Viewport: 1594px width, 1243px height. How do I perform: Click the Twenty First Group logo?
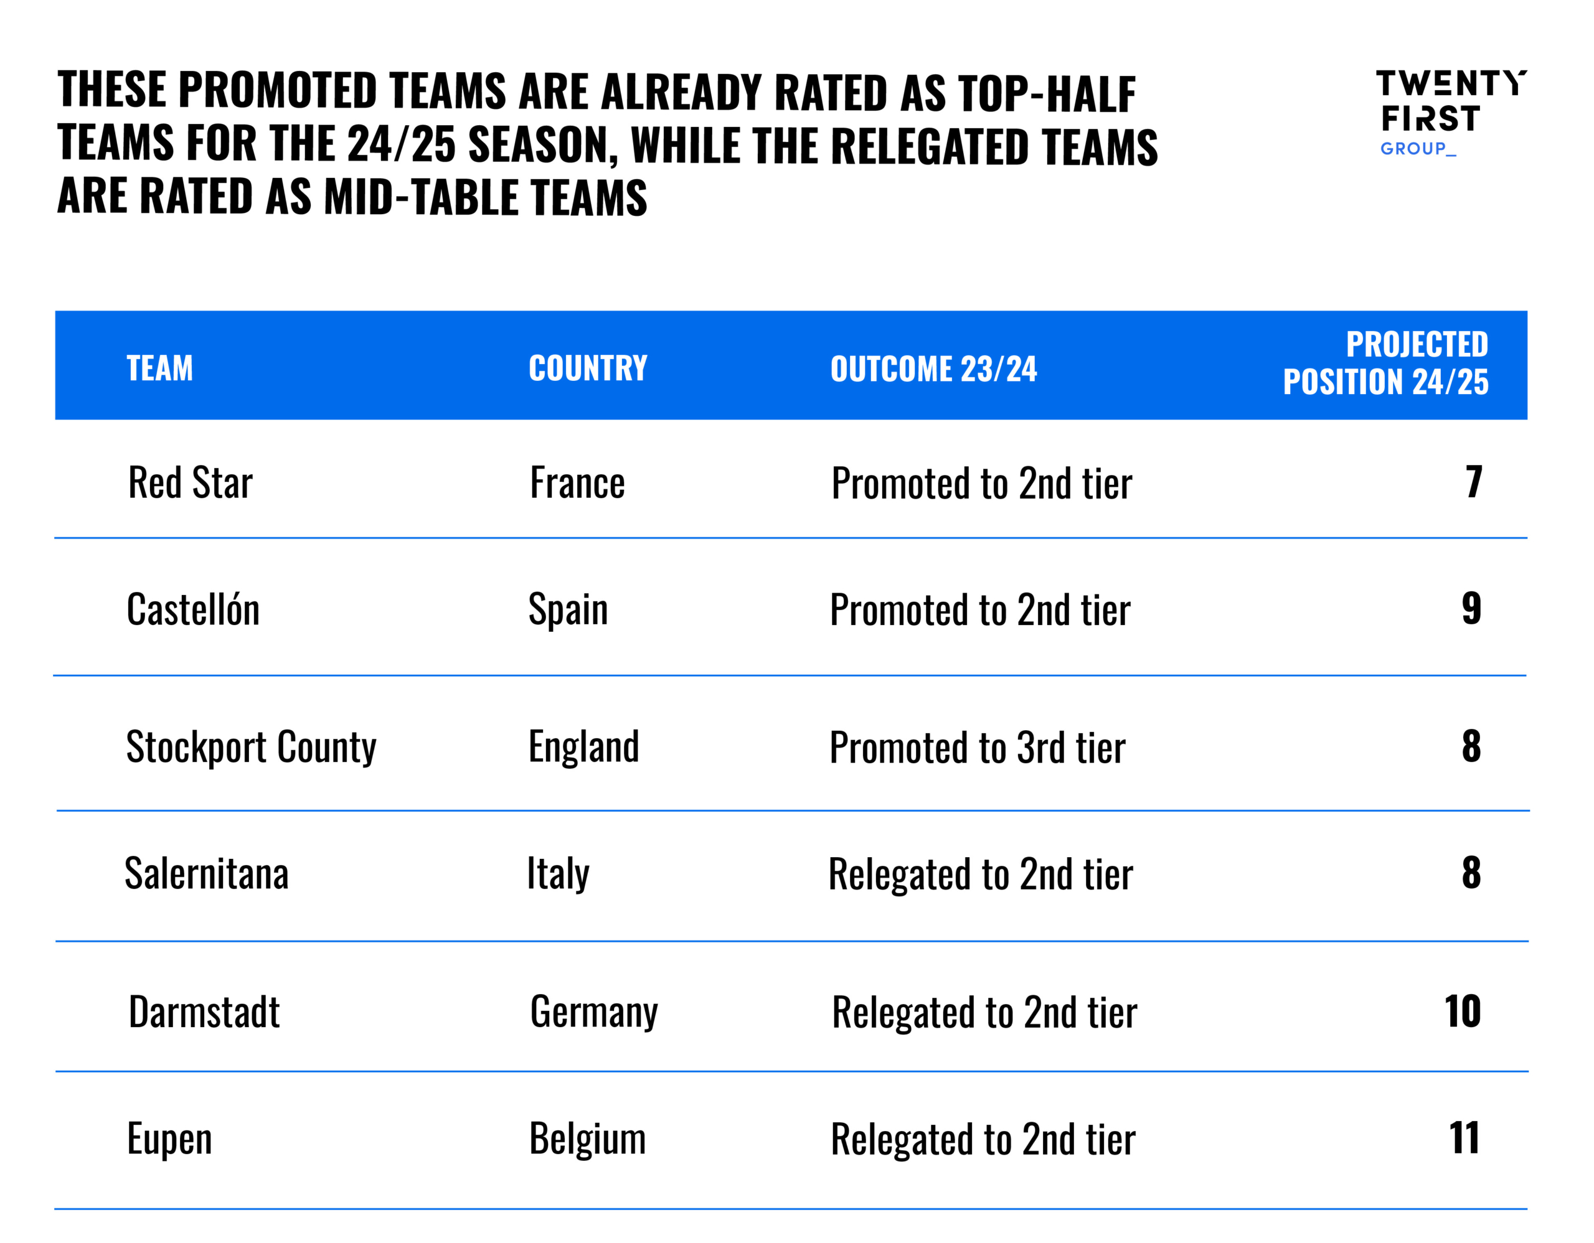click(x=1449, y=112)
